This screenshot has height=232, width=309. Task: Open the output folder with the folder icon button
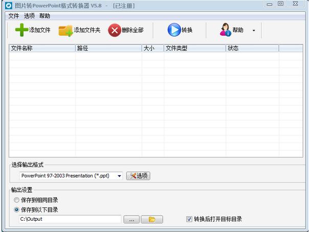click(x=152, y=219)
